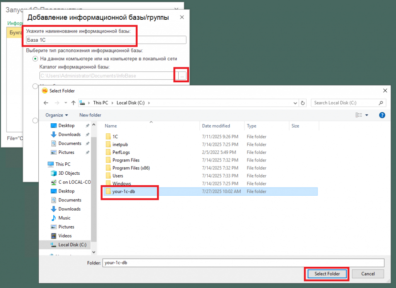Sort by the Size column header

click(x=295, y=126)
